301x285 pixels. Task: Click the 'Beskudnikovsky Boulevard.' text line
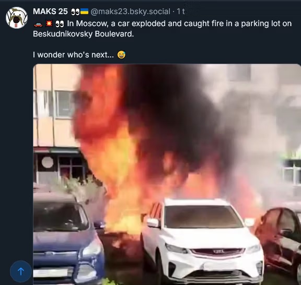click(x=83, y=34)
